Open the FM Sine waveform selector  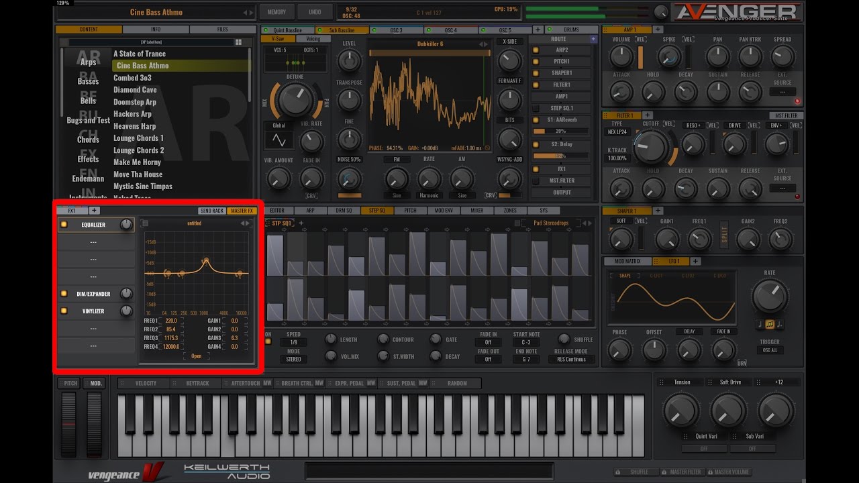[397, 195]
